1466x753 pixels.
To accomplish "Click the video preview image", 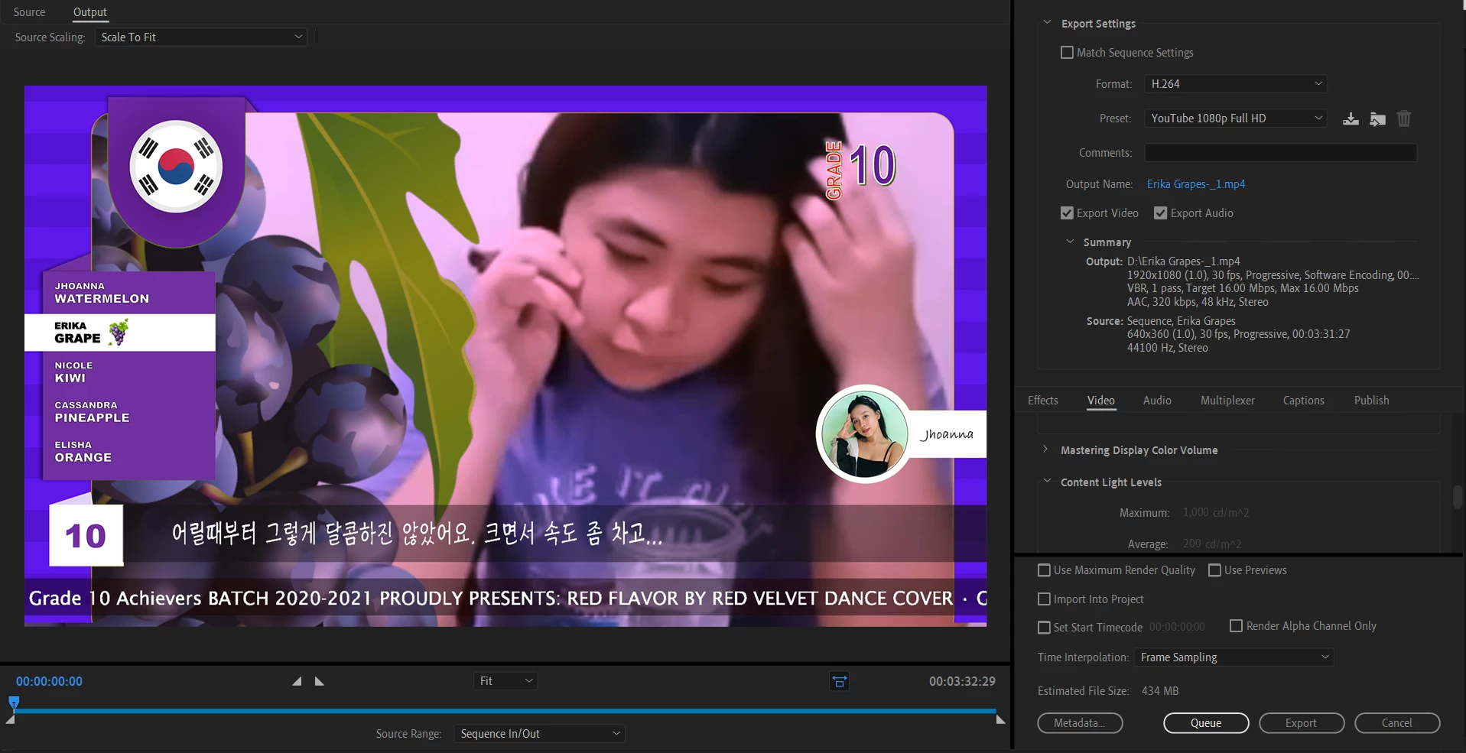I will pos(505,356).
